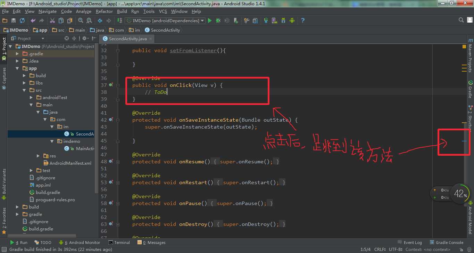Start debugging with the Debug bug icon
The width and height of the screenshot is (474, 253).
(218, 21)
